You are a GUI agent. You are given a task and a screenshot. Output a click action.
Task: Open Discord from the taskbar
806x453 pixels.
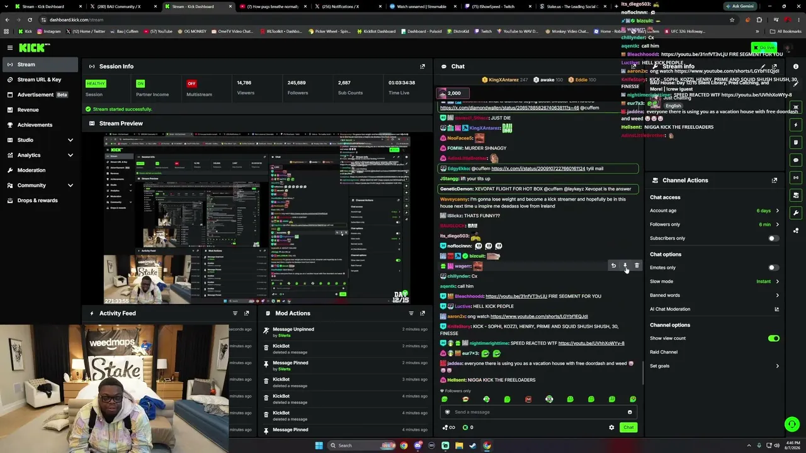coord(417,445)
